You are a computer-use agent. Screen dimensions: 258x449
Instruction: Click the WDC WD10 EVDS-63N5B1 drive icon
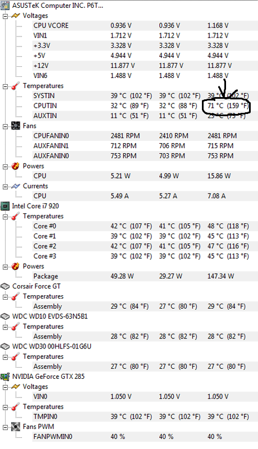pyautogui.click(x=5, y=316)
